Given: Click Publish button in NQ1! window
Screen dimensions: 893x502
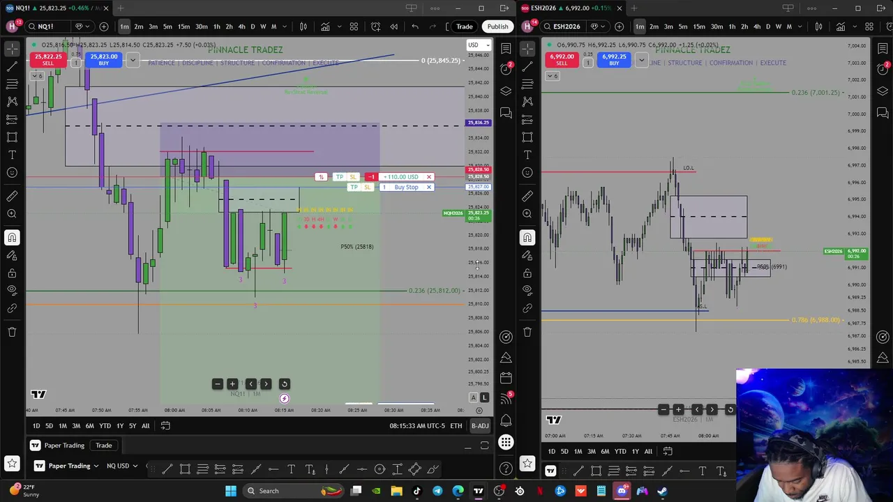Looking at the screenshot, I should 498,26.
